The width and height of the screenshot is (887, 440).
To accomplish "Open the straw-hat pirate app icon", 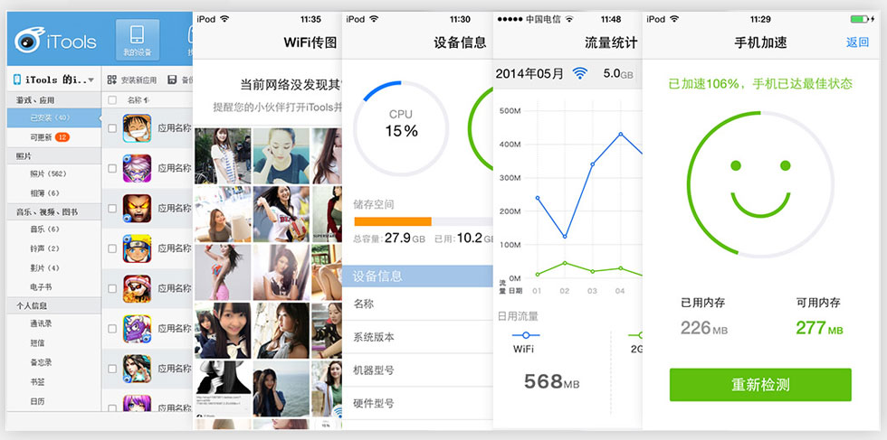I will coord(137,128).
